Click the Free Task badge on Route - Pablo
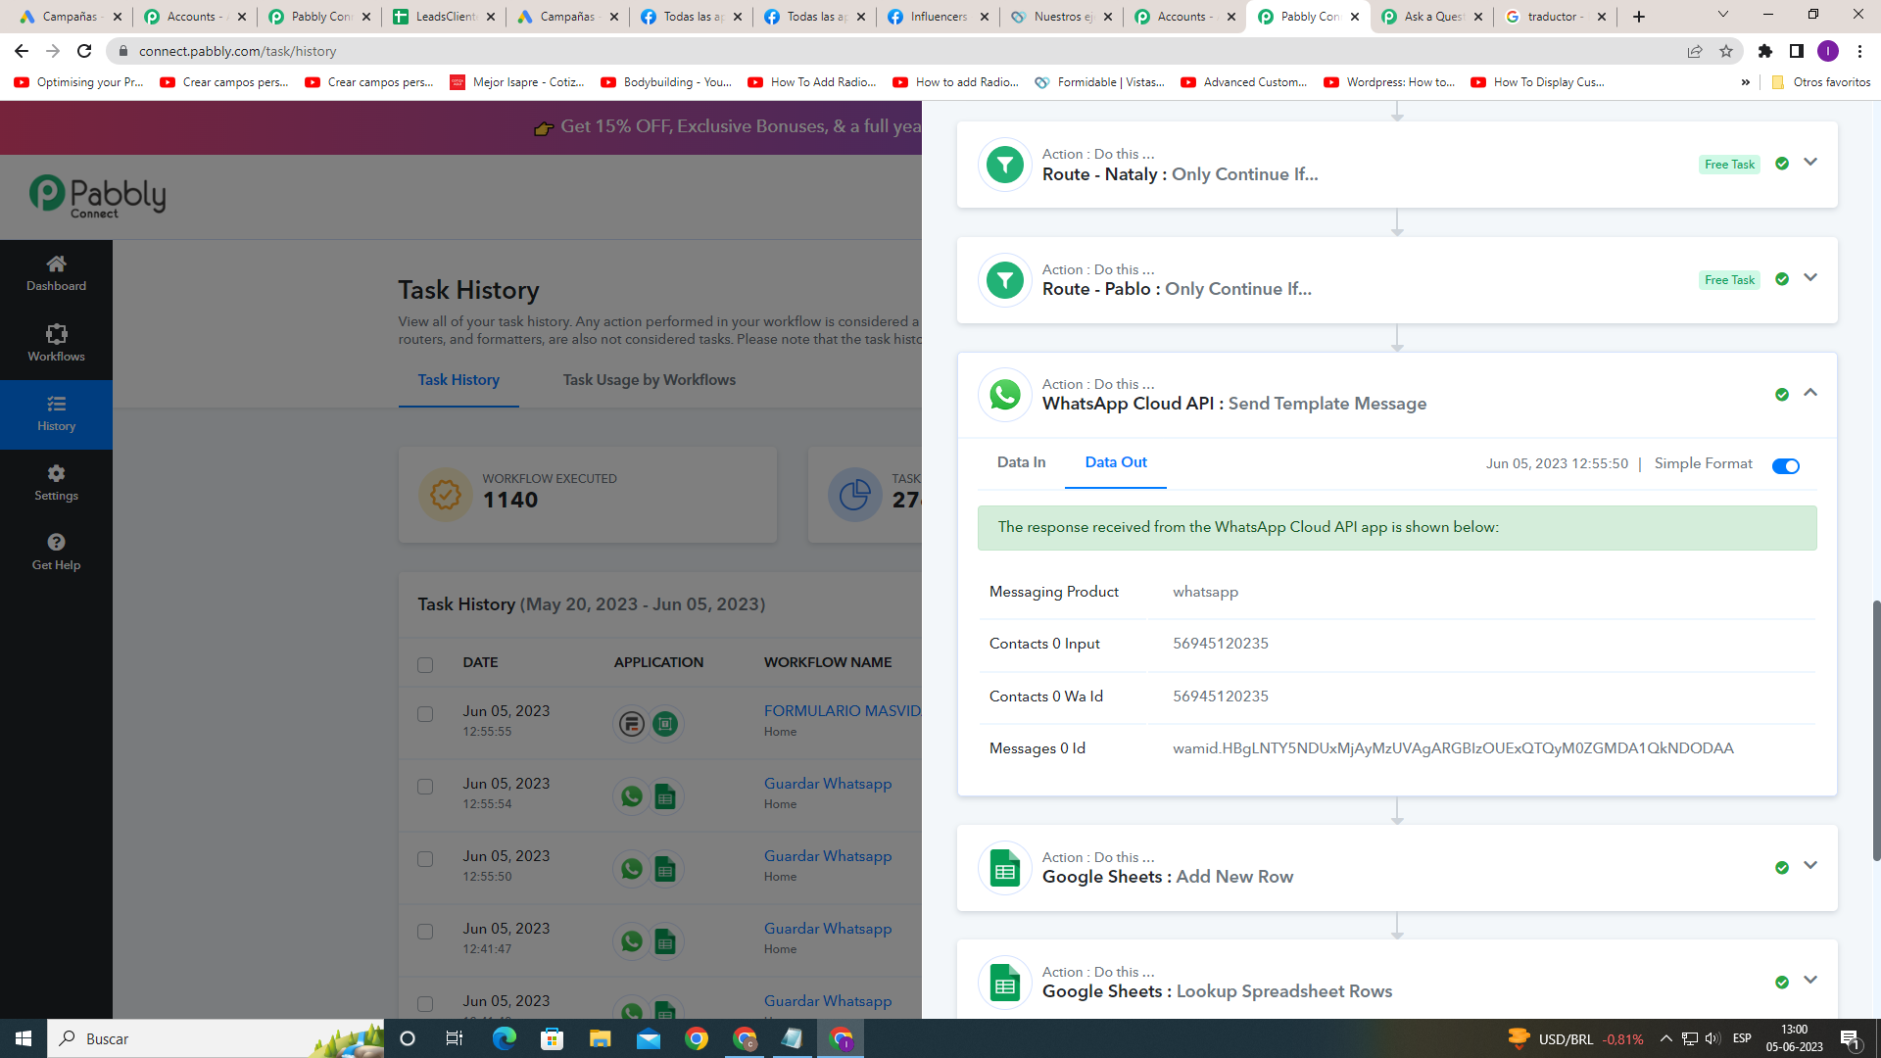1881x1058 pixels. [x=1729, y=280]
